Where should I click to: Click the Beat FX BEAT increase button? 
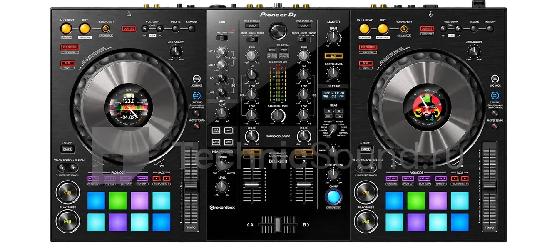pos(340,111)
